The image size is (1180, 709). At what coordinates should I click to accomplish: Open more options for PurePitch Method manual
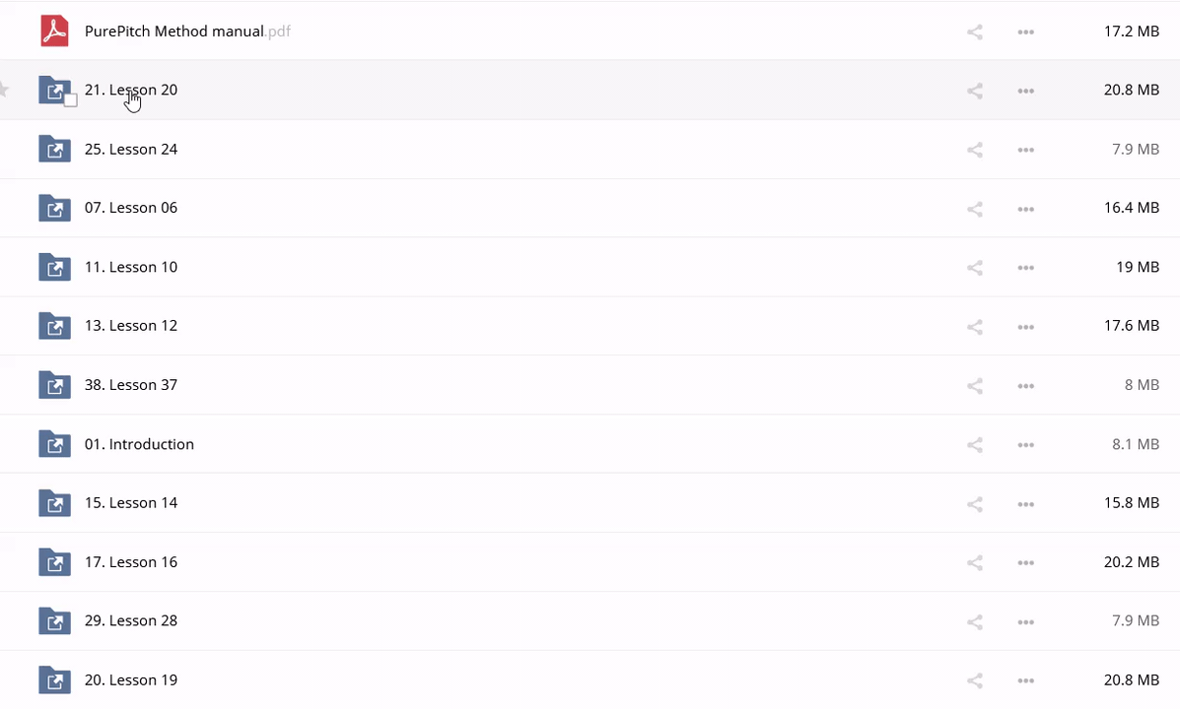(x=1026, y=32)
